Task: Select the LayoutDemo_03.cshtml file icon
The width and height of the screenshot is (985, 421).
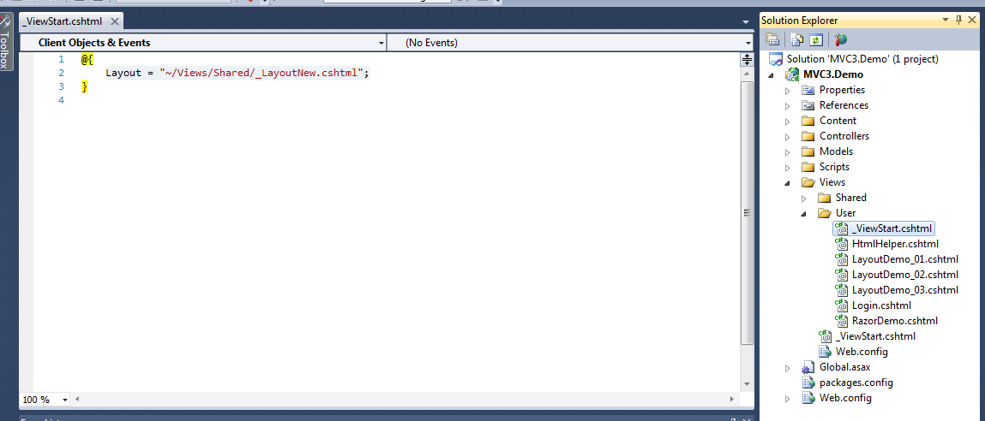Action: click(841, 290)
